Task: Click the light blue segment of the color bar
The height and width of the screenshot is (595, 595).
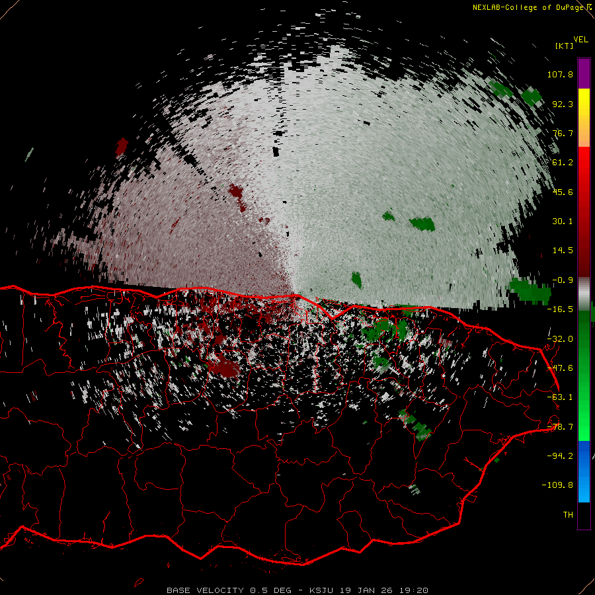Action: pyautogui.click(x=584, y=489)
